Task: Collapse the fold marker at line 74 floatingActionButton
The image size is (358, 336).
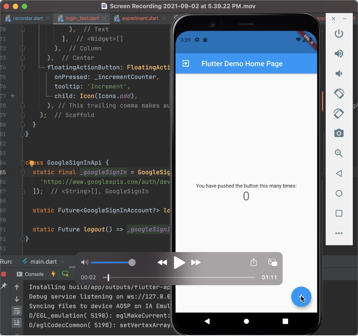Action: click(23, 67)
